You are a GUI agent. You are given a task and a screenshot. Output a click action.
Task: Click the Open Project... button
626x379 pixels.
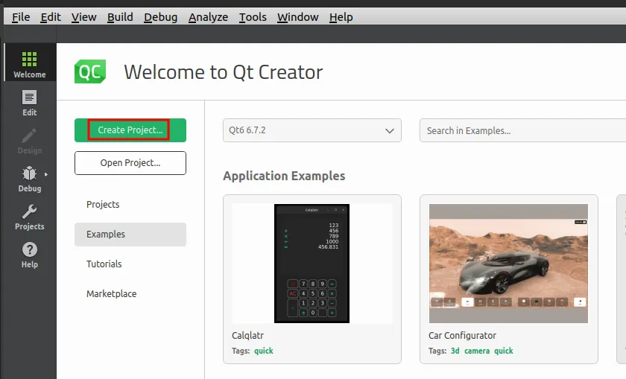pyautogui.click(x=130, y=163)
